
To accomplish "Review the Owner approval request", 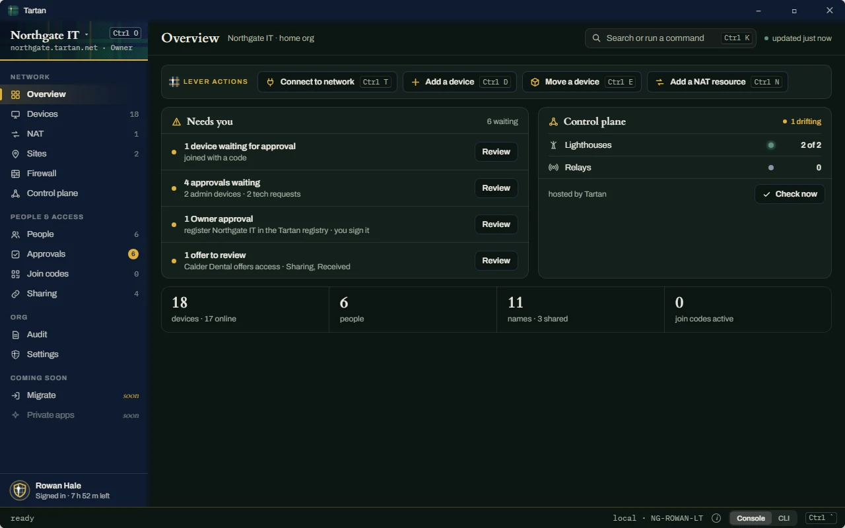I will [x=496, y=224].
